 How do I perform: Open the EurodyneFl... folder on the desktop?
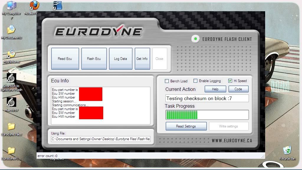pos(12,151)
